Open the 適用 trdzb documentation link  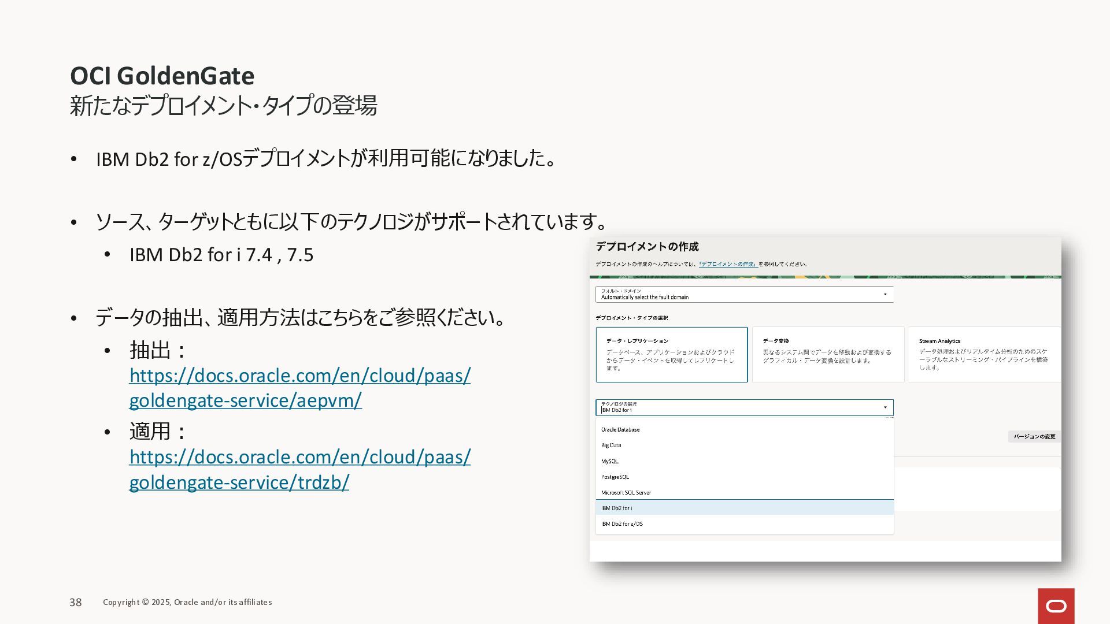pos(299,469)
